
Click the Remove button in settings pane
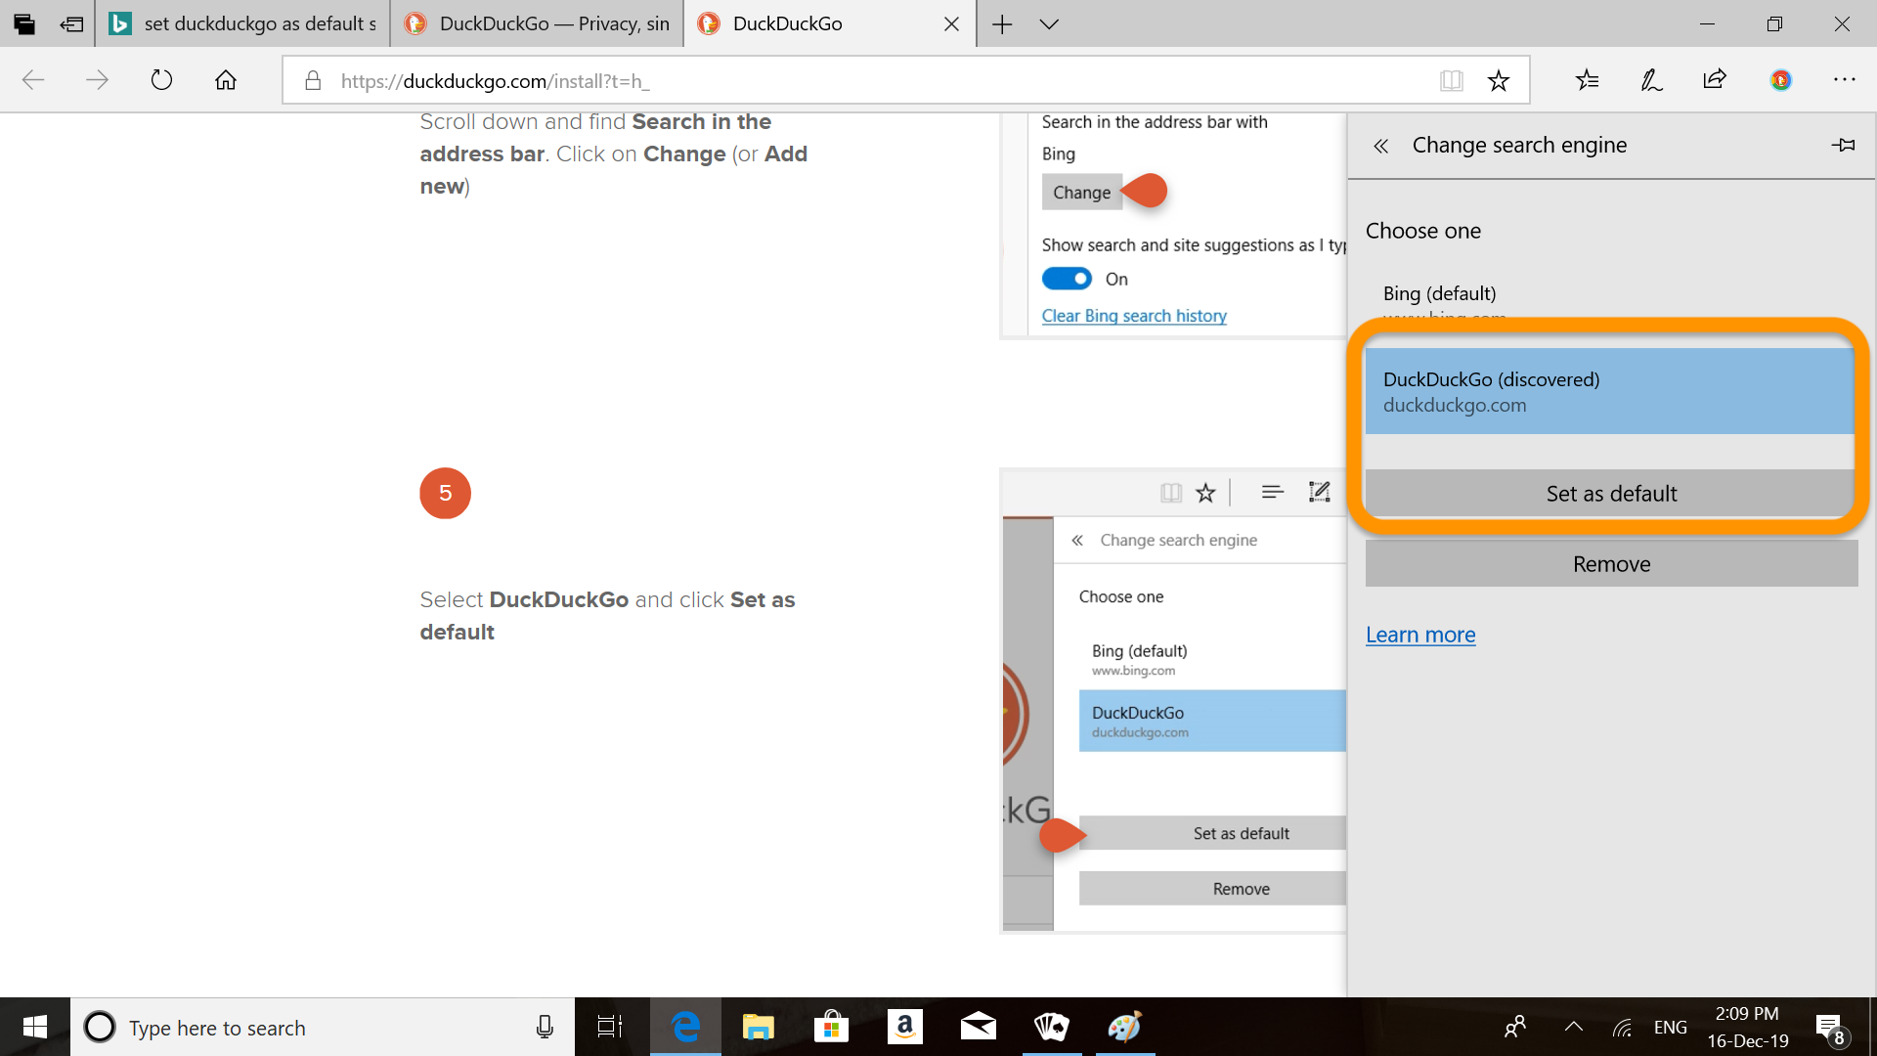click(1611, 564)
